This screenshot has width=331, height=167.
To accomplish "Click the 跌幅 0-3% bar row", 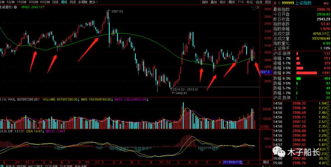I will pos(302,79).
